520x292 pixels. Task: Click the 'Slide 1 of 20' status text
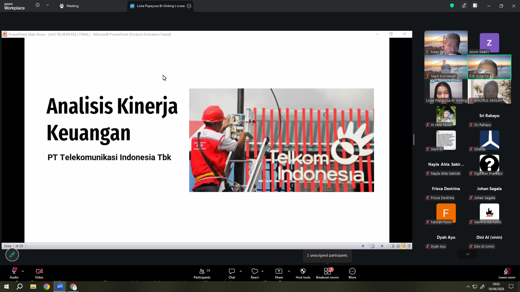click(x=14, y=246)
